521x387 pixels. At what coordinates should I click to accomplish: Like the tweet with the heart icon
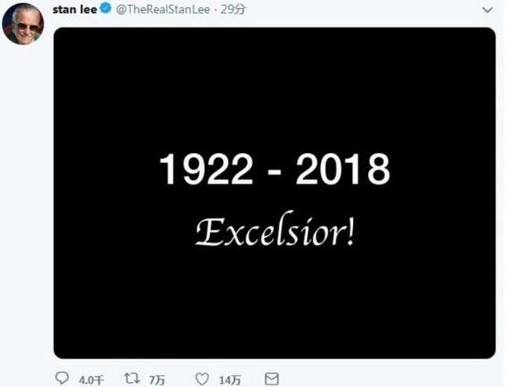click(202, 379)
